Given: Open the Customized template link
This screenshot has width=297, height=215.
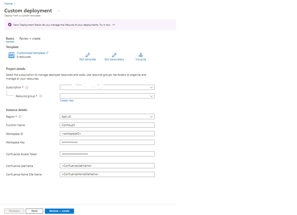Looking at the screenshot, I should 31,53.
